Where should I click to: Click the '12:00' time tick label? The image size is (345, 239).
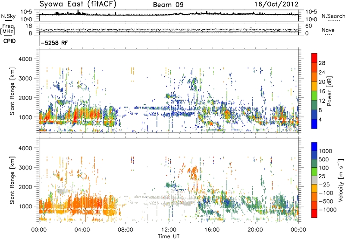[169, 230]
